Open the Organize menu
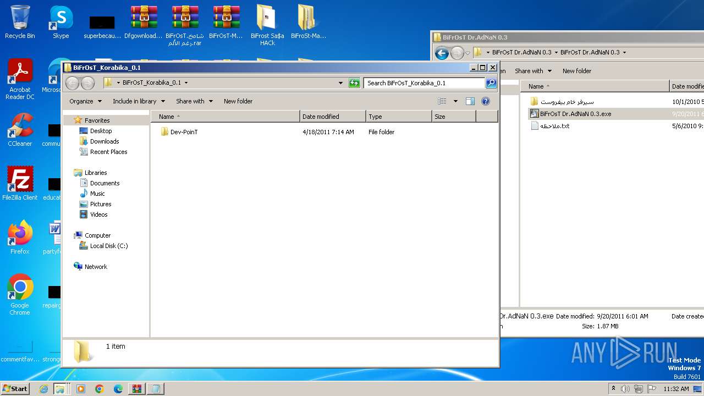704x396 pixels. coord(85,101)
